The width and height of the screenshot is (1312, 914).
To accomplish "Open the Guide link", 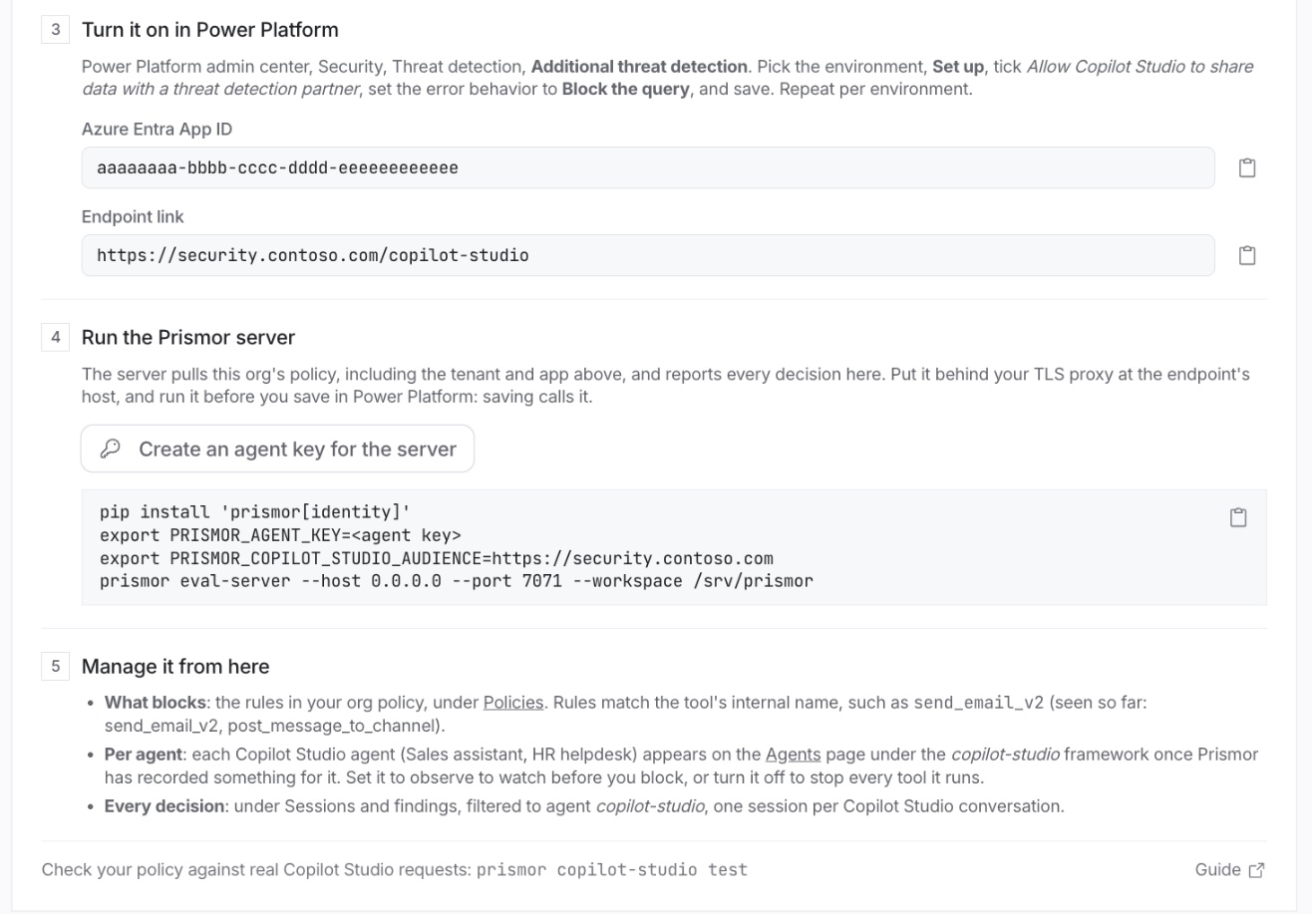I will coord(1229,870).
